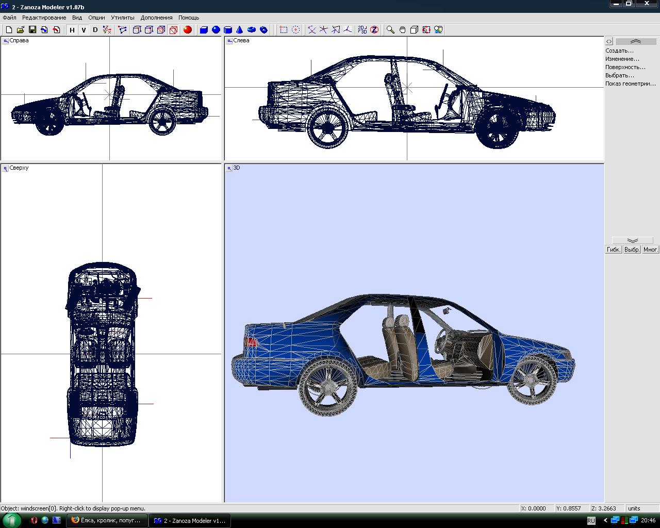The height and width of the screenshot is (528, 660).
Task: Toggle the H axis lock button
Action: (72, 30)
